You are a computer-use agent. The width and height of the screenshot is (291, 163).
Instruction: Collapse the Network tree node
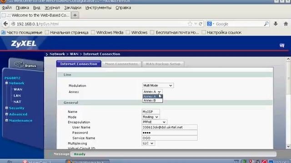coord(7,83)
